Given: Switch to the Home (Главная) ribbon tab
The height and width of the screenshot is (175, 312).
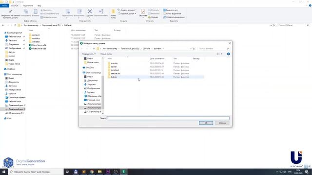Looking at the screenshot, I should pyautogui.click(x=15, y=6).
